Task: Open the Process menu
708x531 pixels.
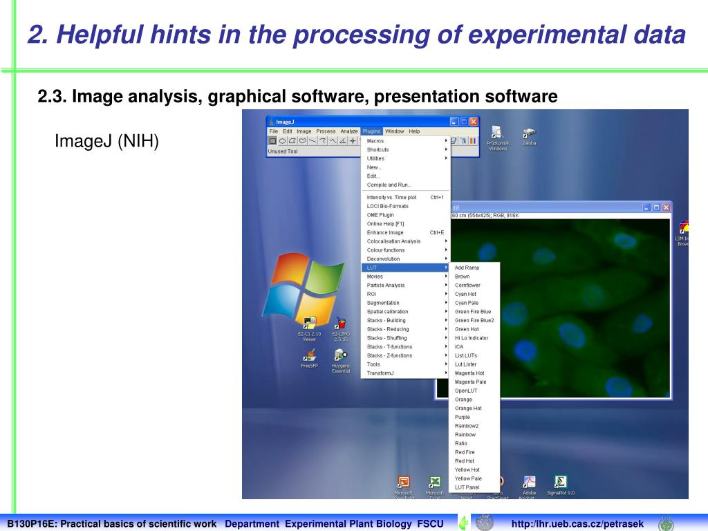Action: click(x=326, y=131)
